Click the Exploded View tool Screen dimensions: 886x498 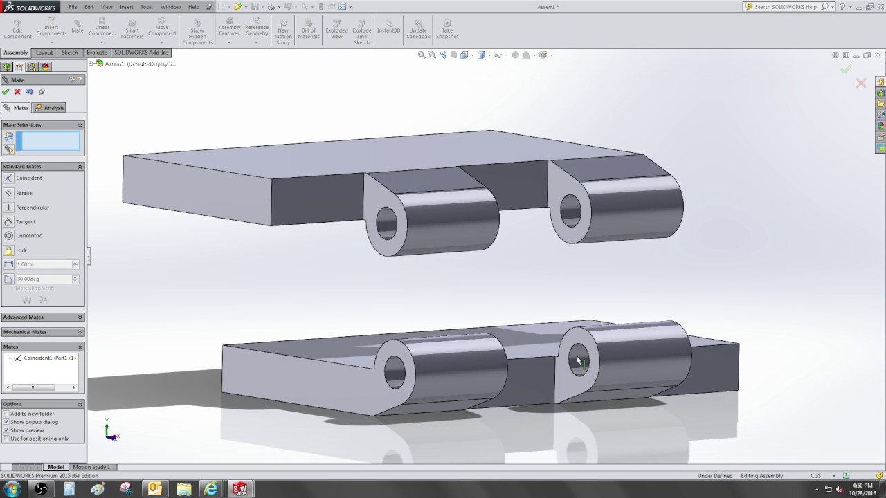pos(336,29)
